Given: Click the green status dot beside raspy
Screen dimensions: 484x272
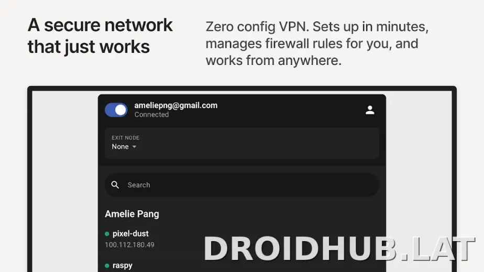Looking at the screenshot, I should click(107, 266).
